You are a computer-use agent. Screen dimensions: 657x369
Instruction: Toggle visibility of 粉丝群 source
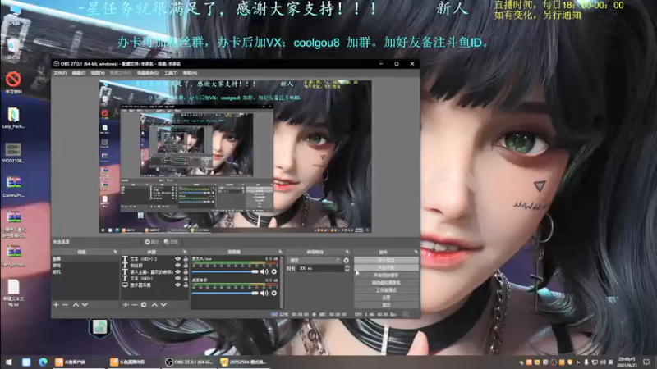pyautogui.click(x=177, y=265)
